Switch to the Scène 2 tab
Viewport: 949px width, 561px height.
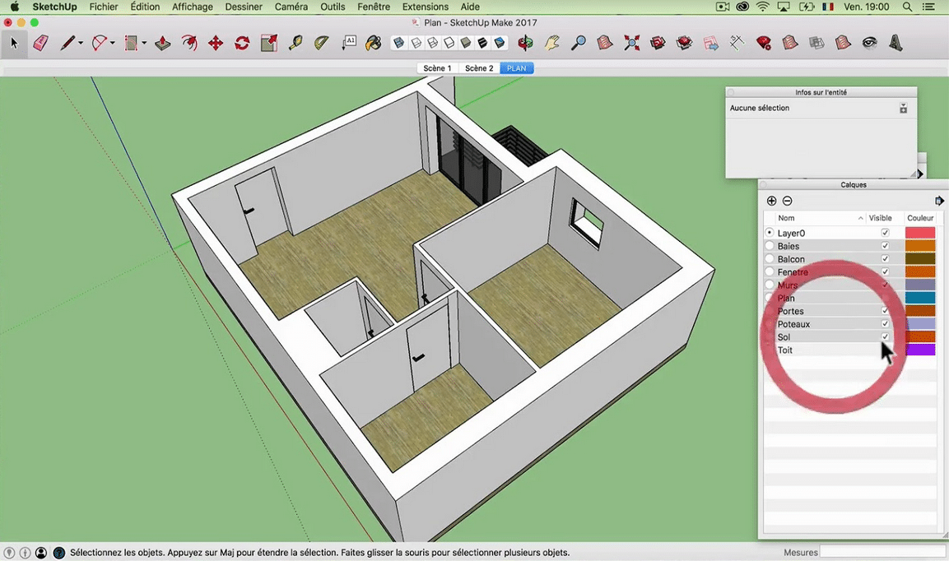pos(478,68)
